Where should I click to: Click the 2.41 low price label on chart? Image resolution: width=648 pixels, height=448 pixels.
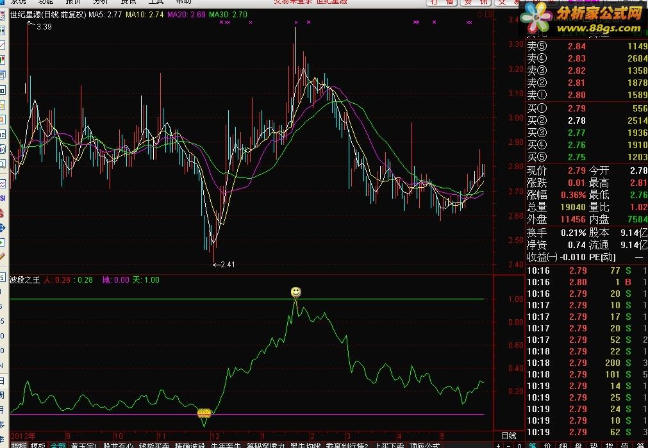228,265
